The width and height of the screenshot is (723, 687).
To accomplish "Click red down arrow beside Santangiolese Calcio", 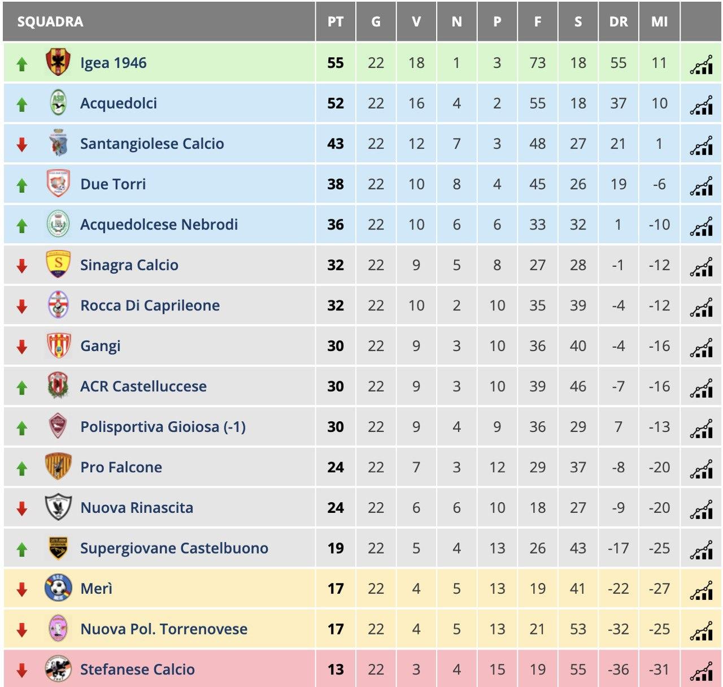I will pyautogui.click(x=22, y=145).
